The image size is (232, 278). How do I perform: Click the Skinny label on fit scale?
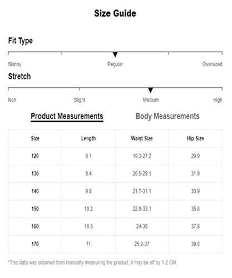[14, 64]
